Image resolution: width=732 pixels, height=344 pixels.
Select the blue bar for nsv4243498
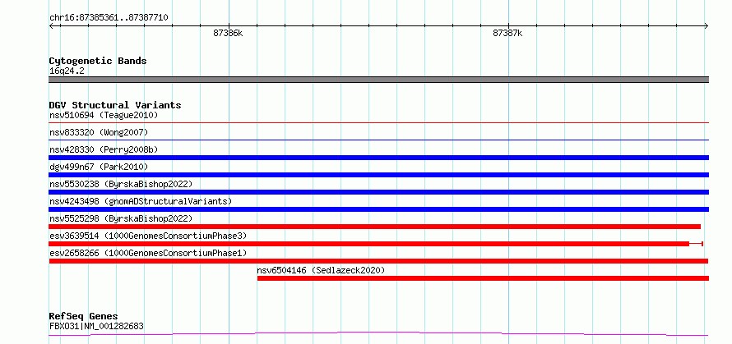[378, 209]
